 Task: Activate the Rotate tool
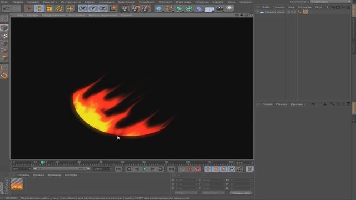60,9
